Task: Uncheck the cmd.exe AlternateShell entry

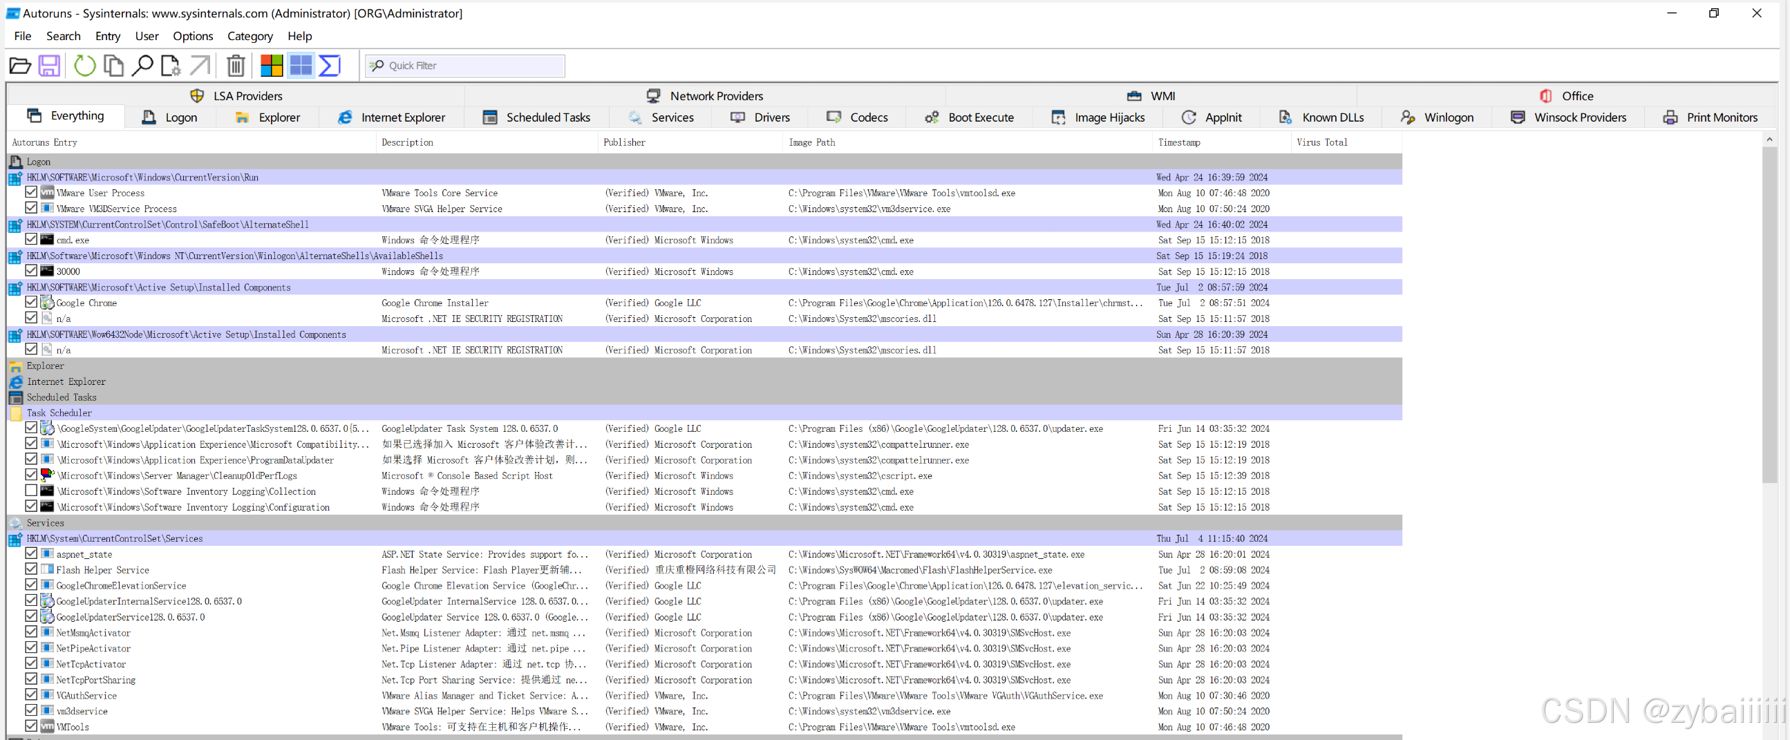Action: [x=31, y=239]
